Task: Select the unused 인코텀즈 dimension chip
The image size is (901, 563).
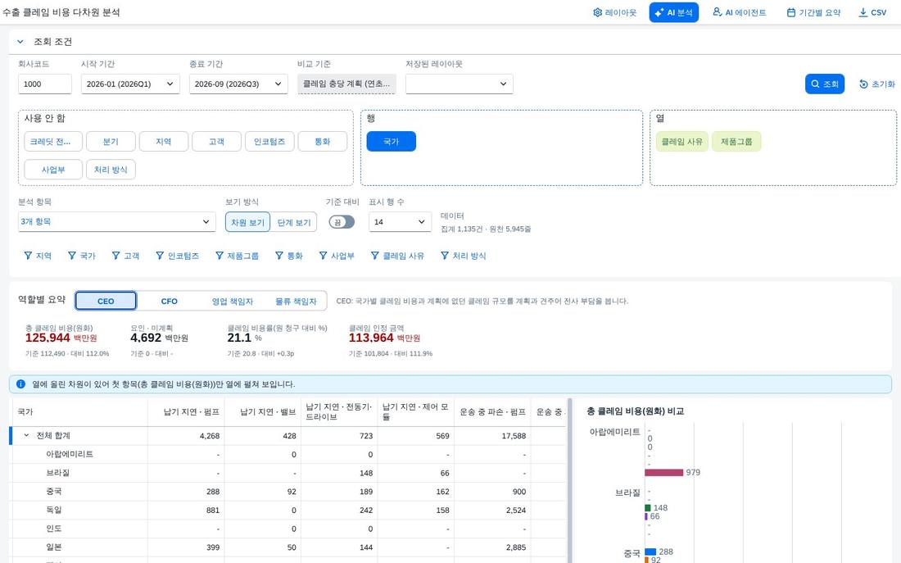Action: tap(269, 142)
